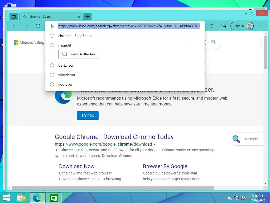Go forward with the arrow button
Screen dimensions: 270x203
point(26,26)
